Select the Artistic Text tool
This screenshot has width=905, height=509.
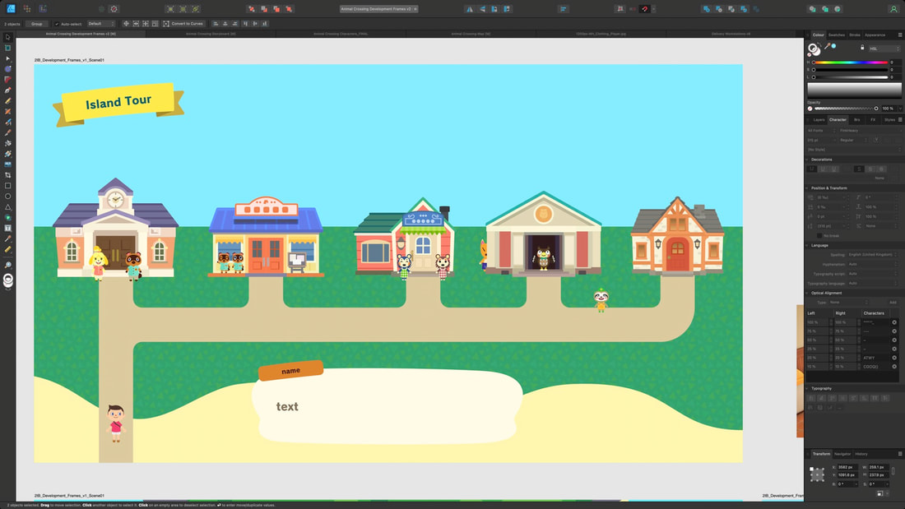click(x=7, y=228)
